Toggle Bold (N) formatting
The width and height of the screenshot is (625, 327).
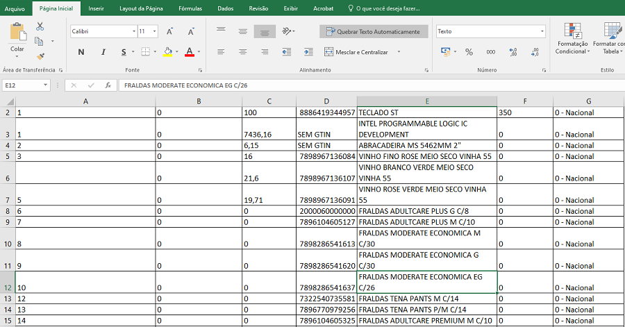81,52
